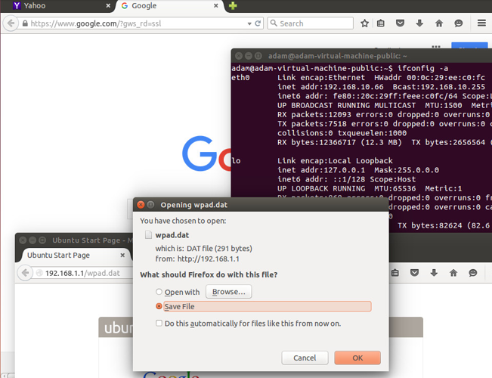Minimize the terminal window
The image size is (492, 378).
click(x=249, y=56)
